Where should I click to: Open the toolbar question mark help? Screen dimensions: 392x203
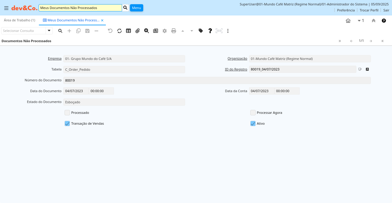pyautogui.click(x=210, y=31)
